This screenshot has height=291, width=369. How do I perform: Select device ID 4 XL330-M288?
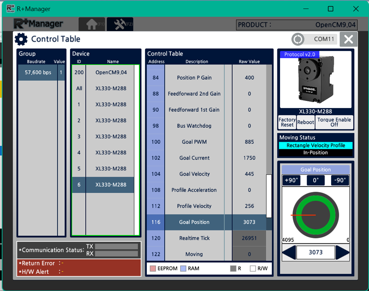pyautogui.click(x=103, y=153)
